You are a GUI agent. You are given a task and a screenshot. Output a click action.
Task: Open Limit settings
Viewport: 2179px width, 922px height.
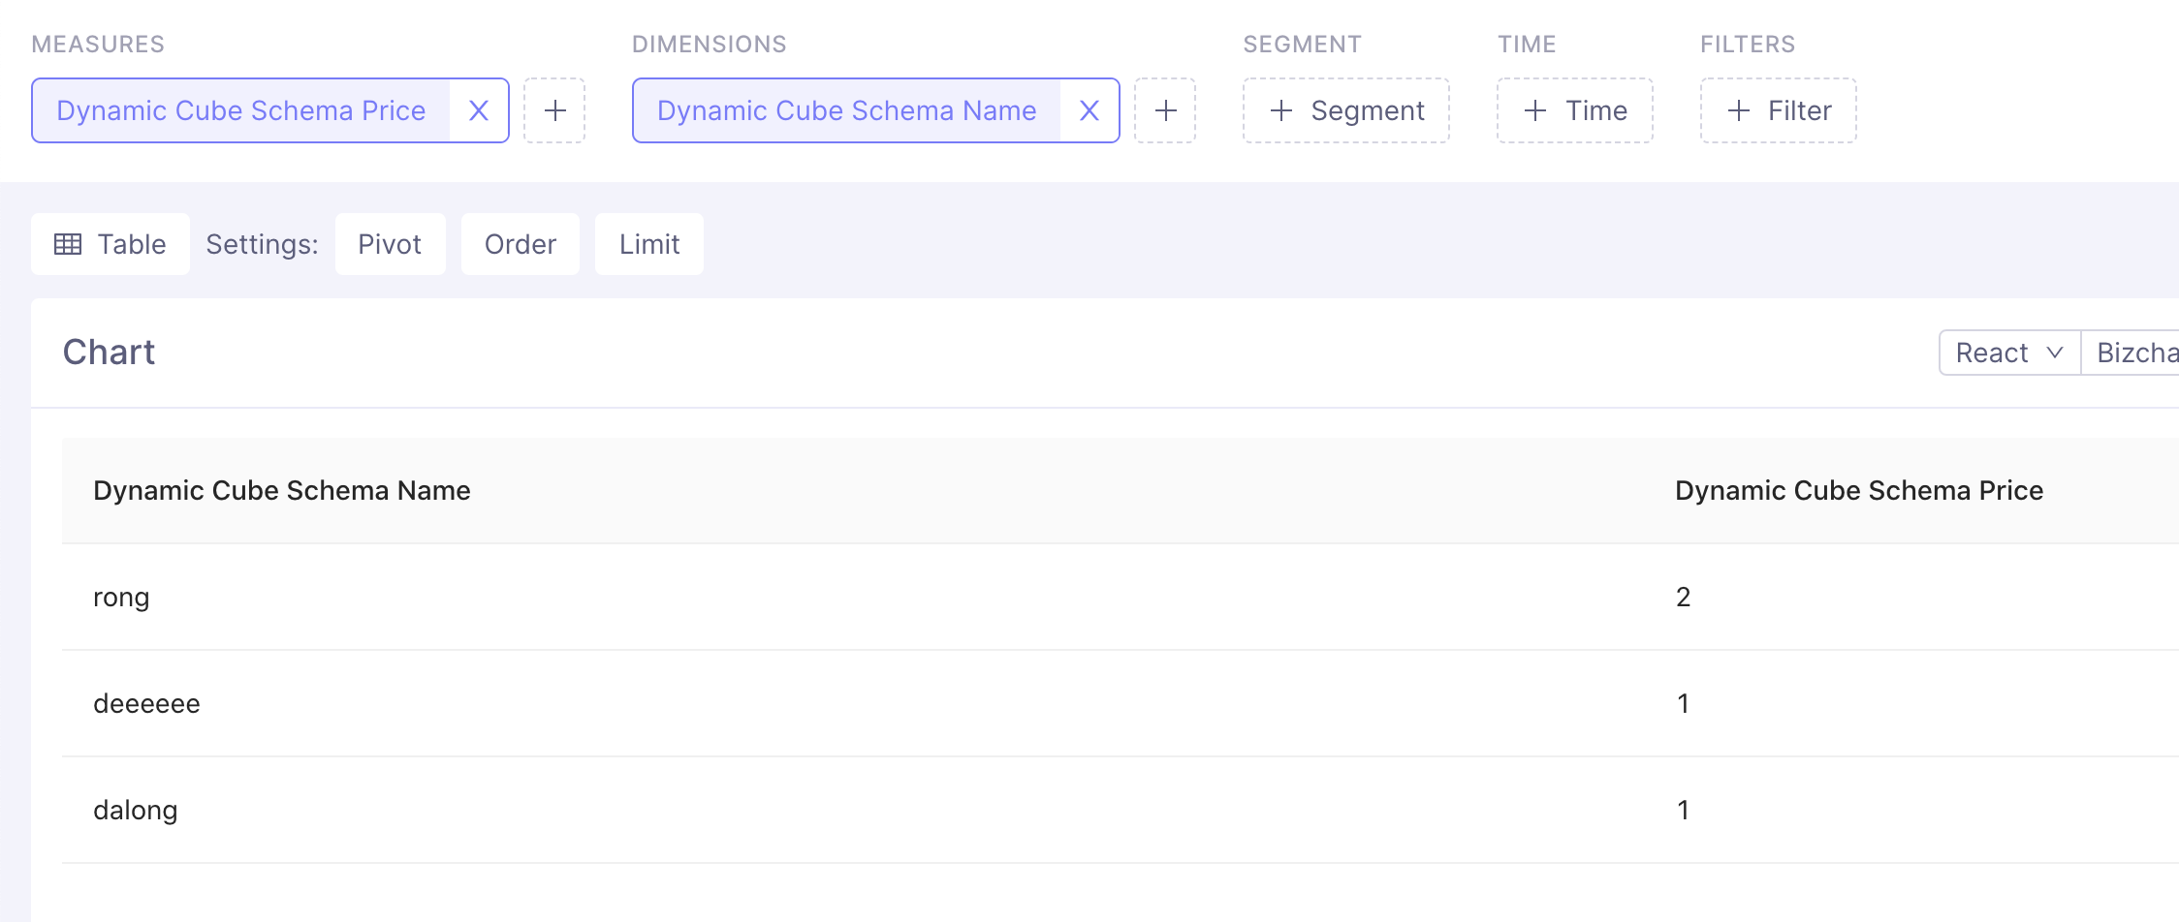[x=649, y=244]
